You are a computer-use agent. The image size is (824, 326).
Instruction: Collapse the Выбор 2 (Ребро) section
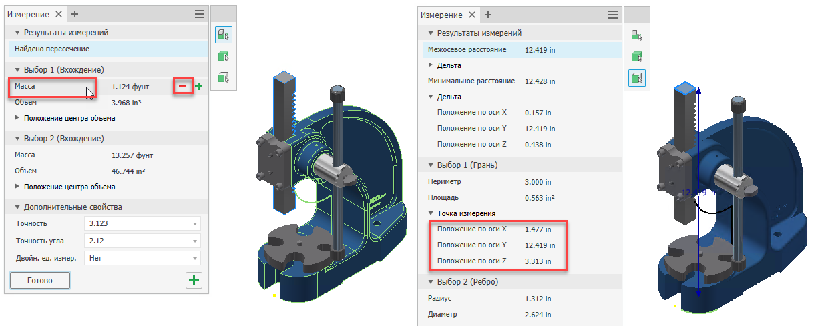point(431,282)
